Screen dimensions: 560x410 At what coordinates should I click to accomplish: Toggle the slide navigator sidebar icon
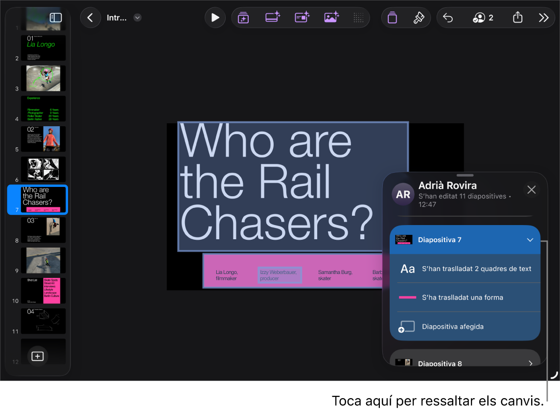pos(56,18)
